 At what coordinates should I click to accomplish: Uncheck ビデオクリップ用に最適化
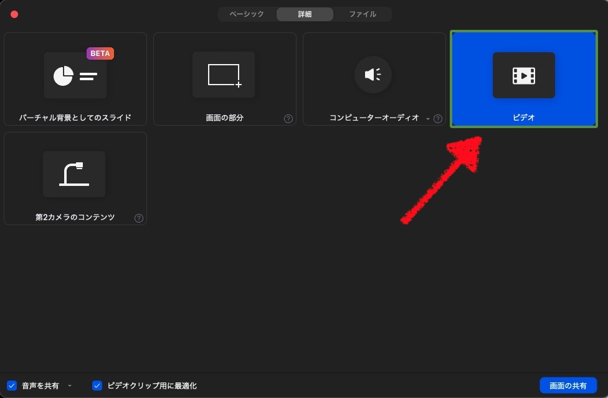(x=97, y=386)
